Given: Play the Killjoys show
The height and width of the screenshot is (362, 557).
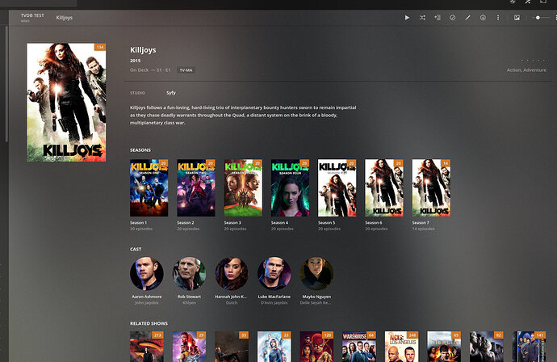Looking at the screenshot, I should click(x=407, y=18).
